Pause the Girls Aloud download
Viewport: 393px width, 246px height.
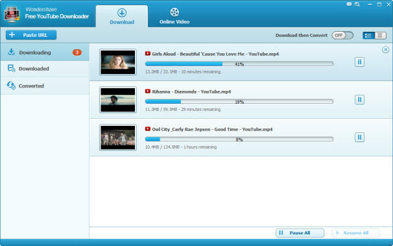point(359,62)
